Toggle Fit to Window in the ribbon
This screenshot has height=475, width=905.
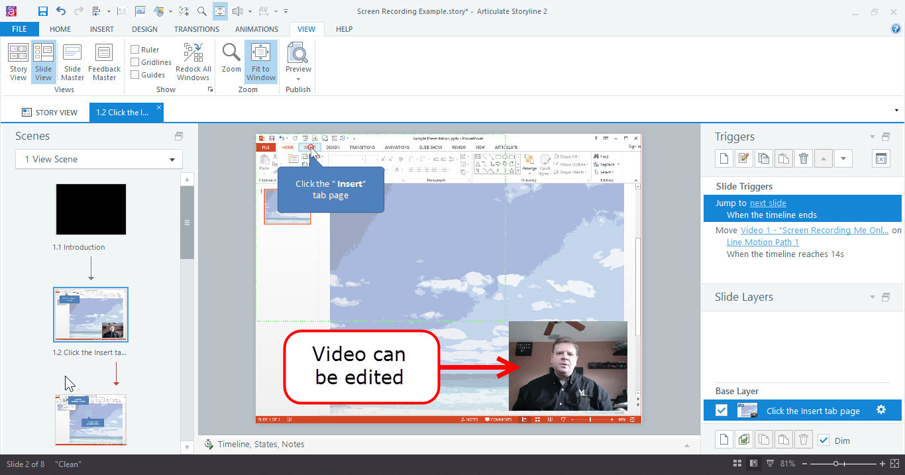pos(261,62)
